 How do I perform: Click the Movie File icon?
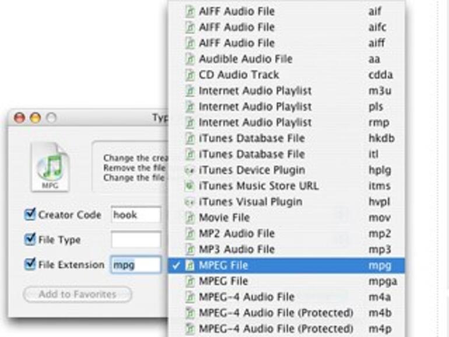[x=190, y=217]
